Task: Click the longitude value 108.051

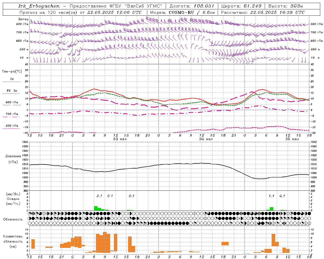Action: (x=204, y=6)
